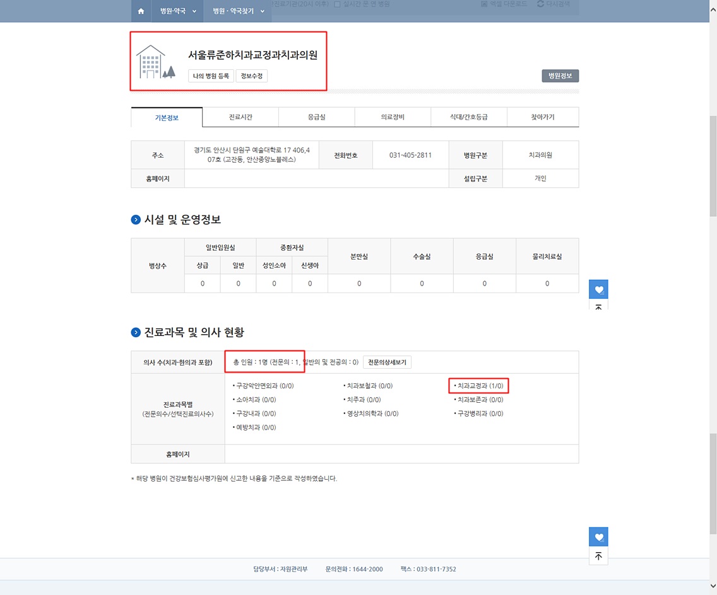Click the hospital building icon
This screenshot has height=595, width=717.
(x=155, y=62)
